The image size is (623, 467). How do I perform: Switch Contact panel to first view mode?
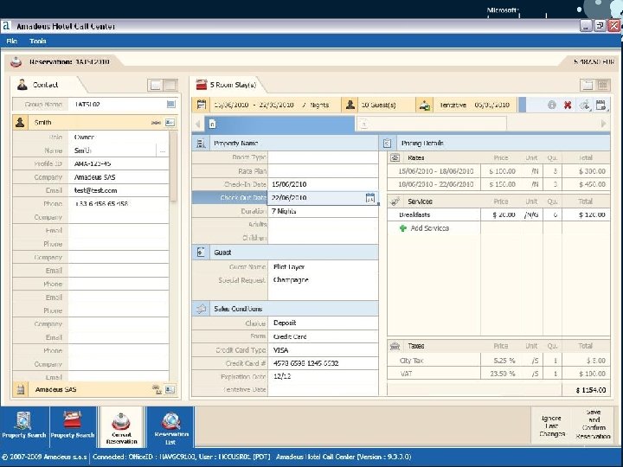155,85
